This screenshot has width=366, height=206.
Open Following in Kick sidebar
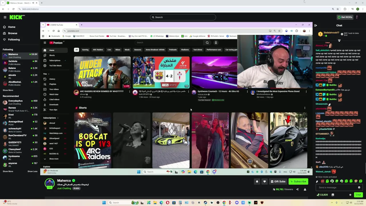14,39
